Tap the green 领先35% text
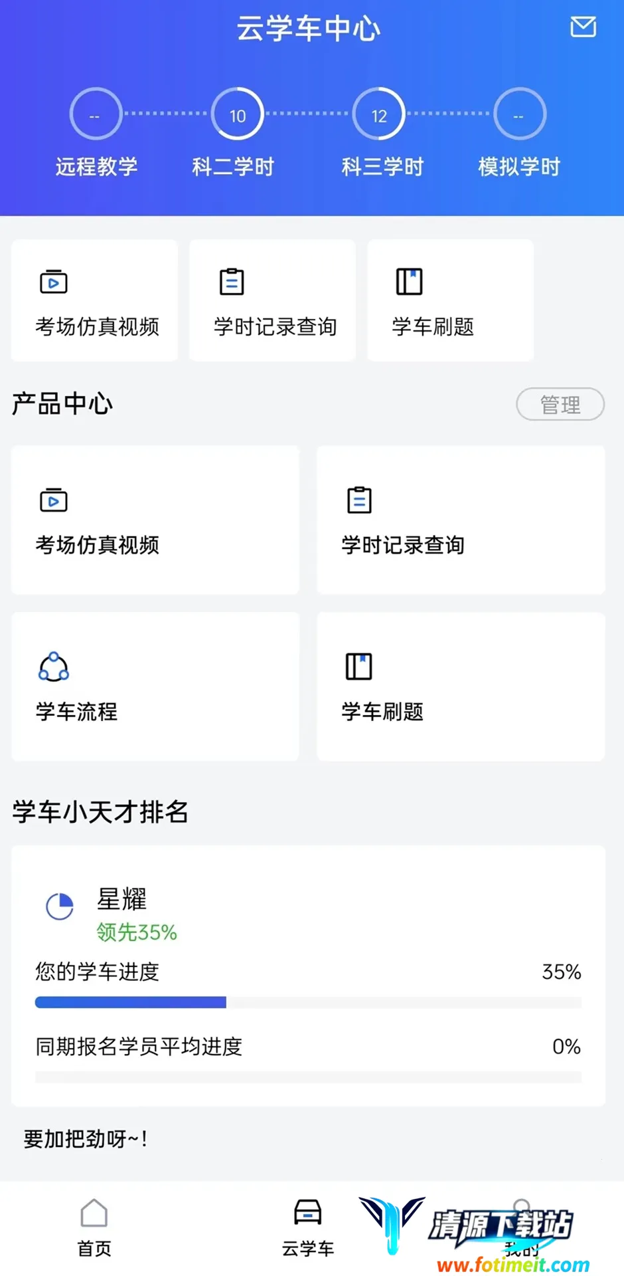The image size is (624, 1276). pos(137,932)
